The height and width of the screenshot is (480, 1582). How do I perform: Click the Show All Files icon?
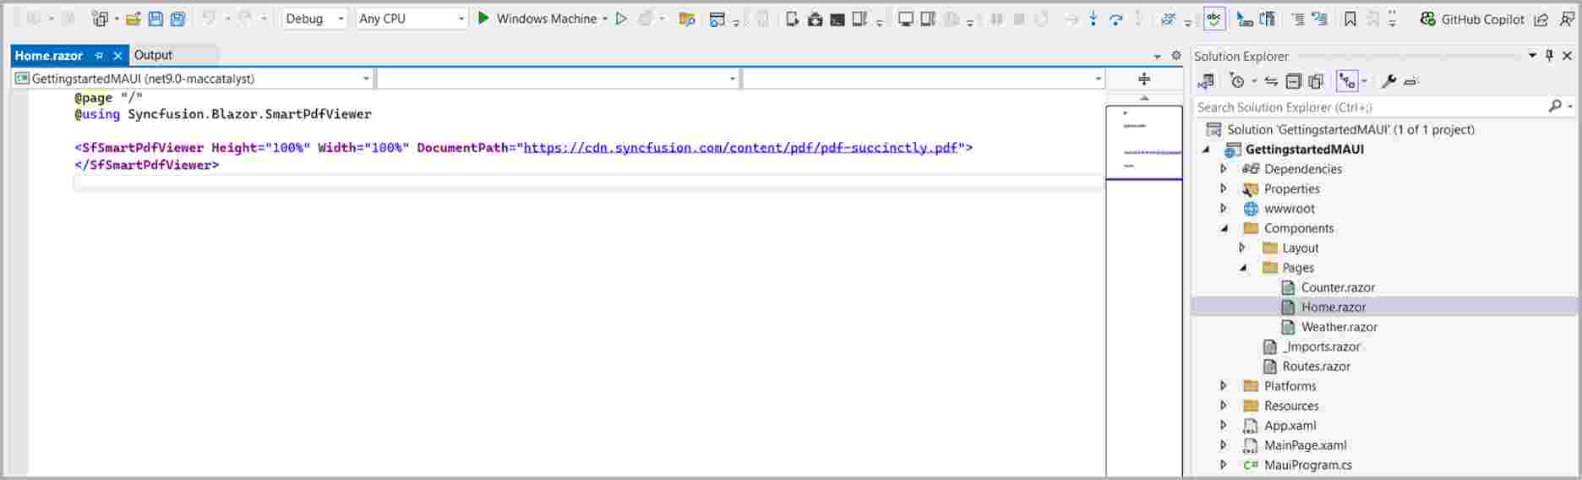point(1316,81)
